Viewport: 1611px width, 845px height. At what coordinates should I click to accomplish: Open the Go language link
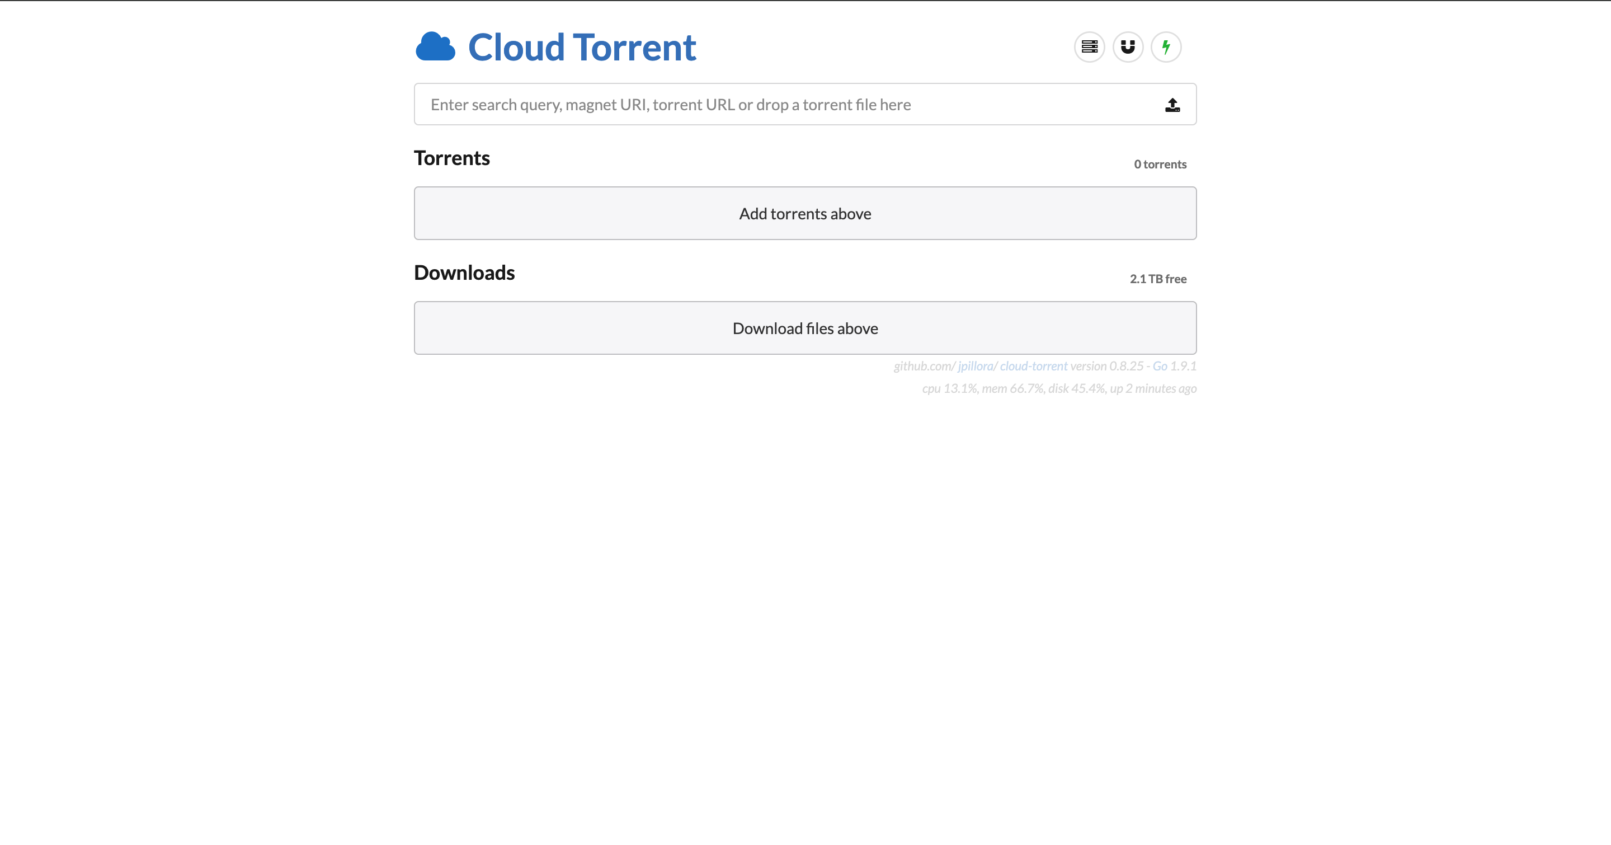click(1160, 366)
